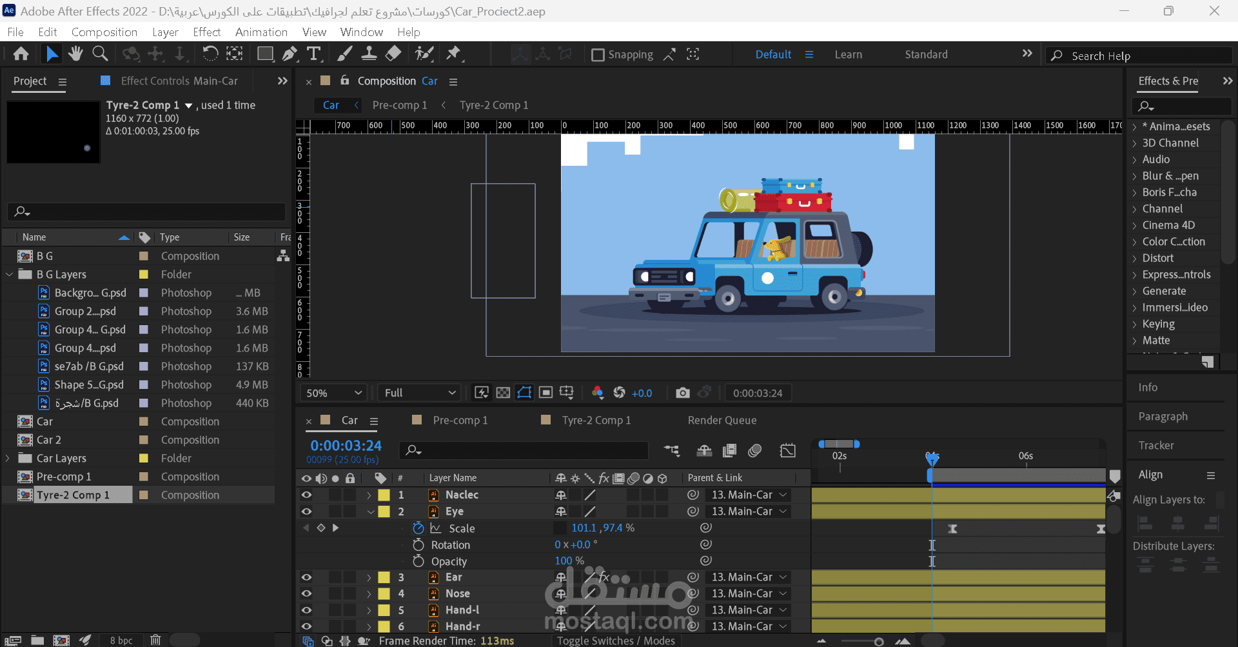Select the Zoom tool
The width and height of the screenshot is (1238, 647).
pyautogui.click(x=100, y=54)
